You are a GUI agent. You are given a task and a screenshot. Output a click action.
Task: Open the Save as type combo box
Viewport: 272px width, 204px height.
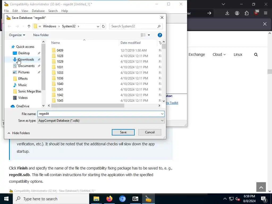[x=101, y=121]
